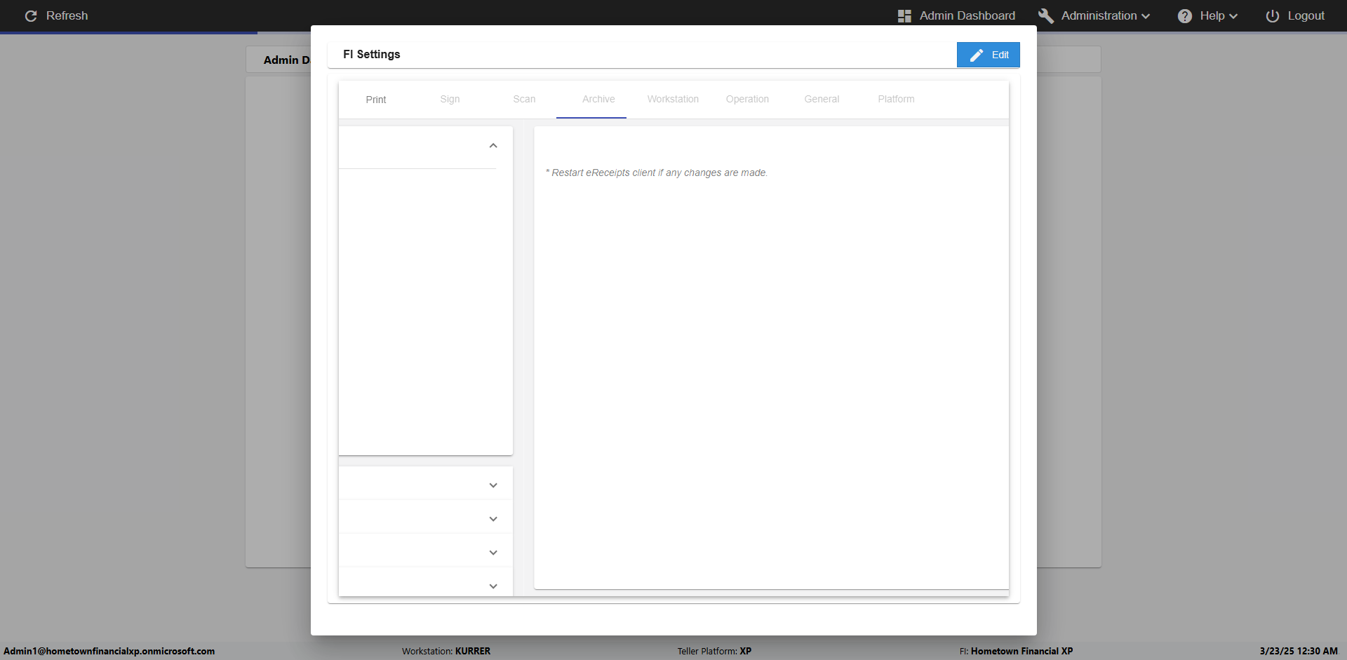Expand the last collapsed section in the list
This screenshot has height=660, width=1347.
(493, 586)
